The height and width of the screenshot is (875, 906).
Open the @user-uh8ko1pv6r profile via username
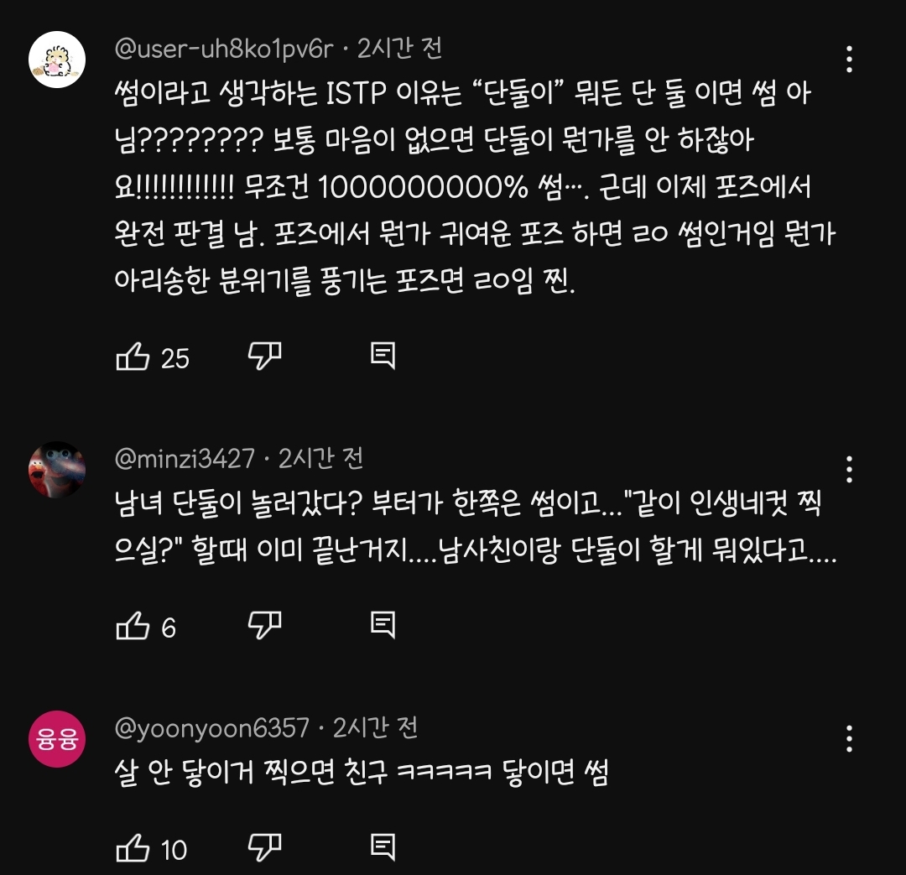tap(224, 49)
